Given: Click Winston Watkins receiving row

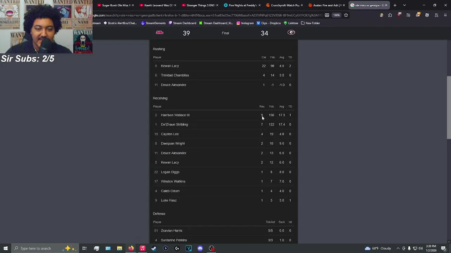Looking at the screenshot, I should click(x=223, y=181).
